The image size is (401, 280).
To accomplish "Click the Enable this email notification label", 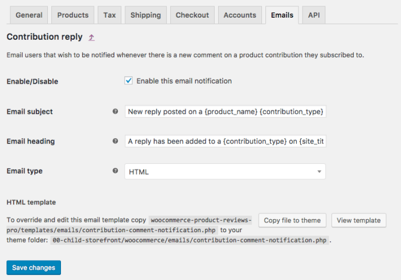I will point(184,81).
